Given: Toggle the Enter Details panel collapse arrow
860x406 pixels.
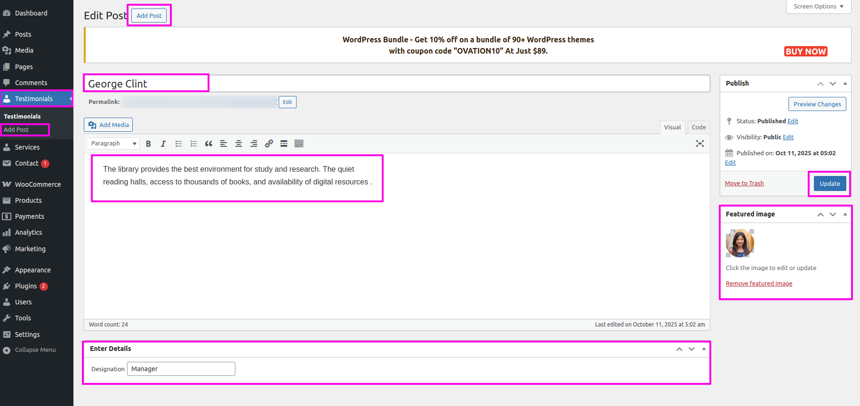Looking at the screenshot, I should (x=704, y=349).
